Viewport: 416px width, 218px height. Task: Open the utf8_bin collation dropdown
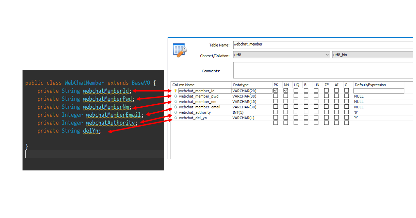[x=373, y=55]
